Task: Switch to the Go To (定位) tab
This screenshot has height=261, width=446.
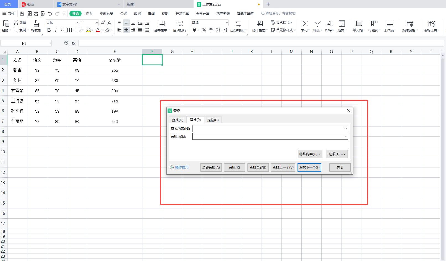Action: (x=213, y=120)
